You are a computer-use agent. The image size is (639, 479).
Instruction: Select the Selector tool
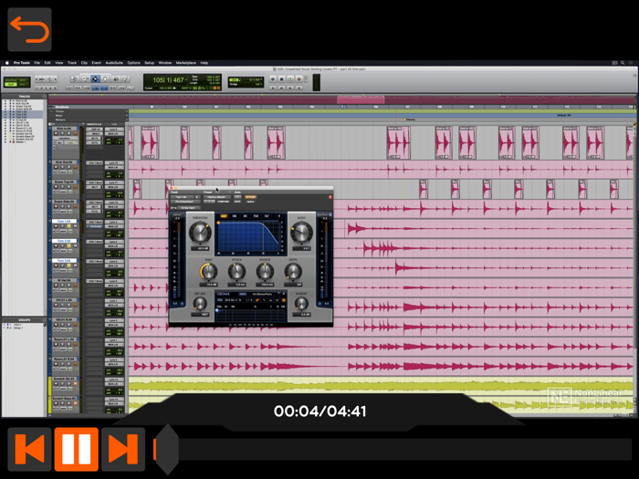[x=95, y=78]
